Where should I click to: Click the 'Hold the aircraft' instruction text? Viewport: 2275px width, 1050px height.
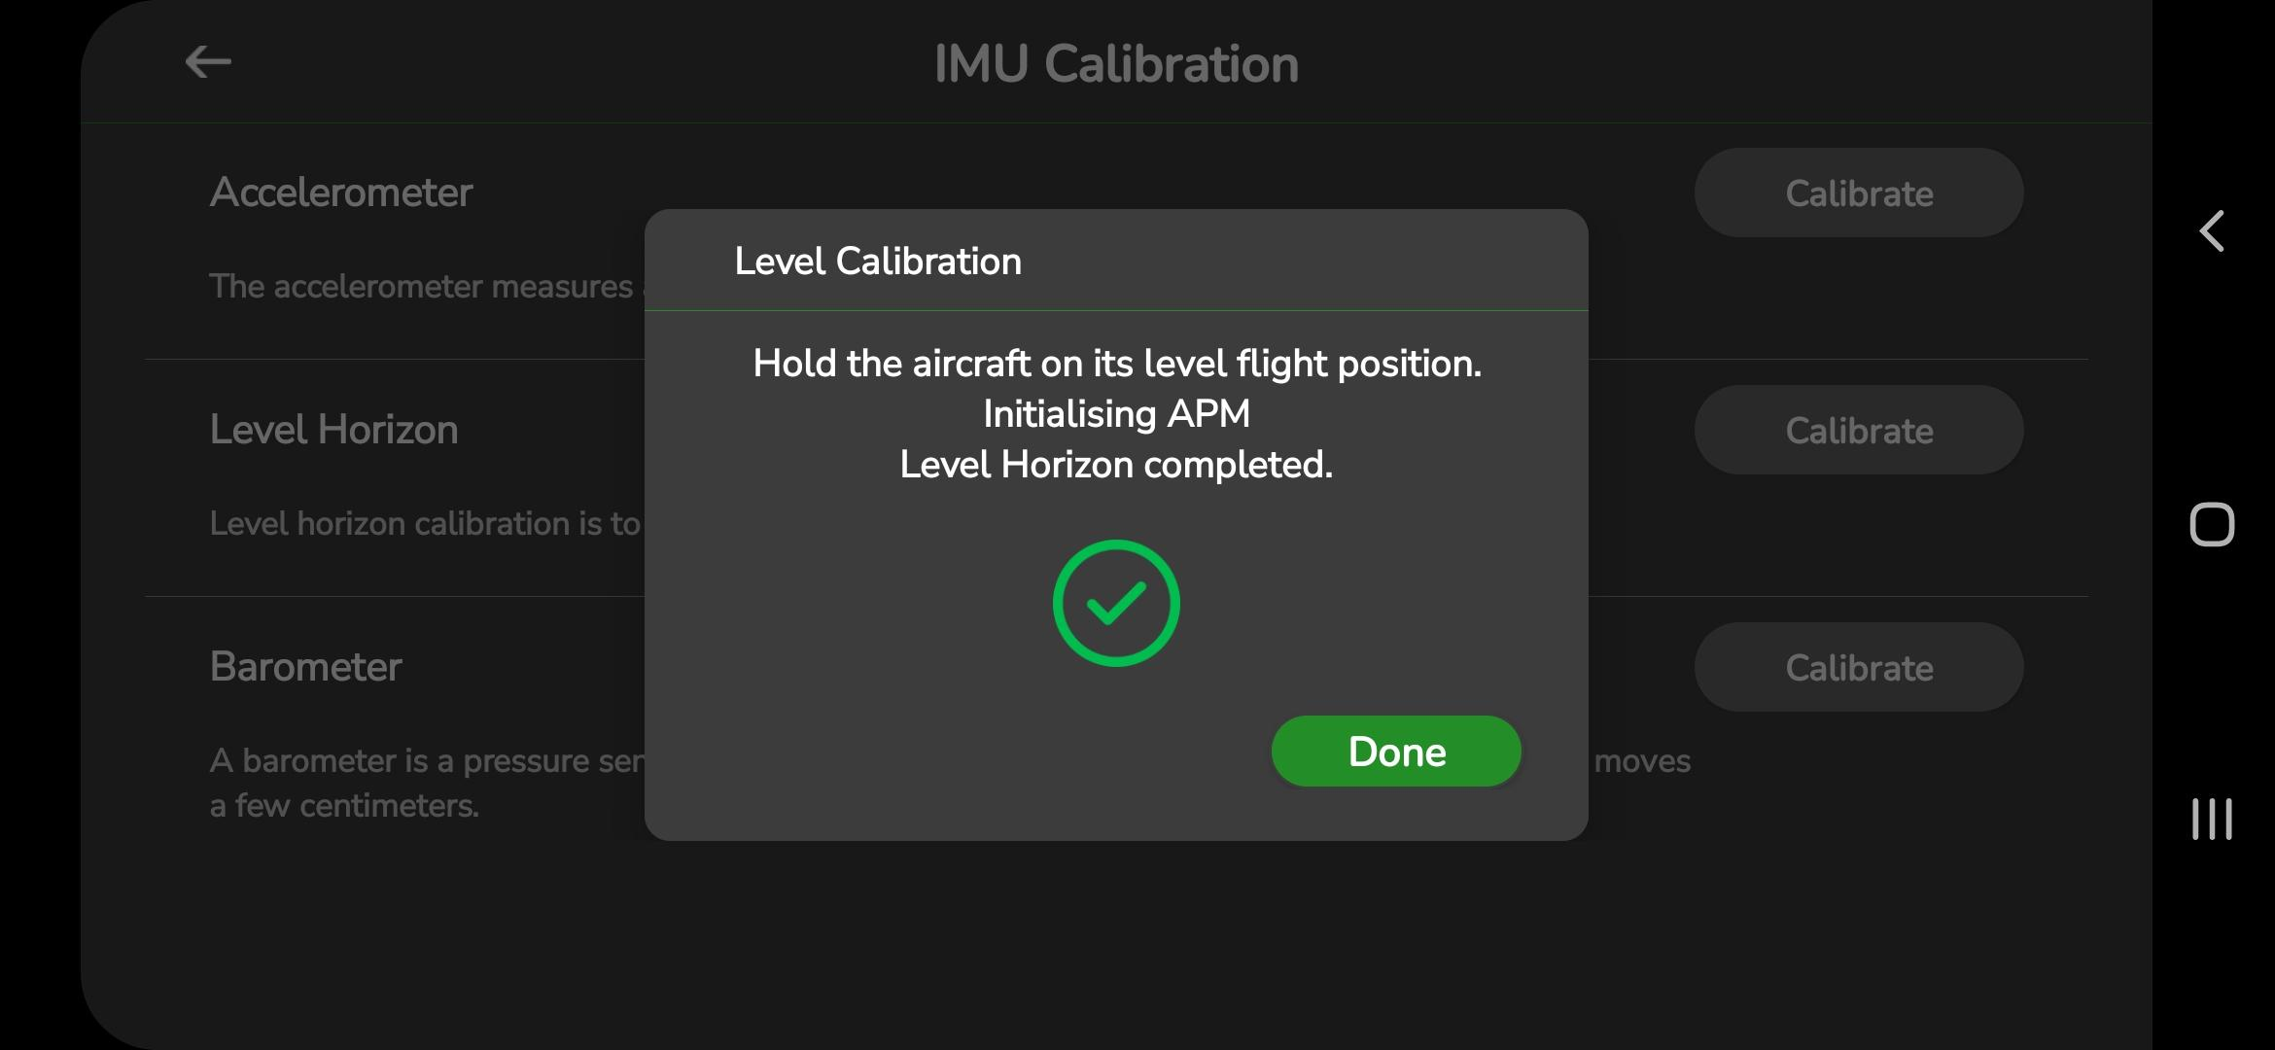pyautogui.click(x=1116, y=363)
